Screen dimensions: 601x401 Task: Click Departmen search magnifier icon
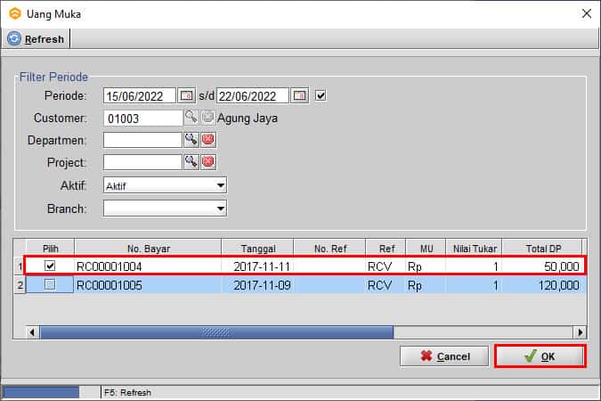(191, 139)
